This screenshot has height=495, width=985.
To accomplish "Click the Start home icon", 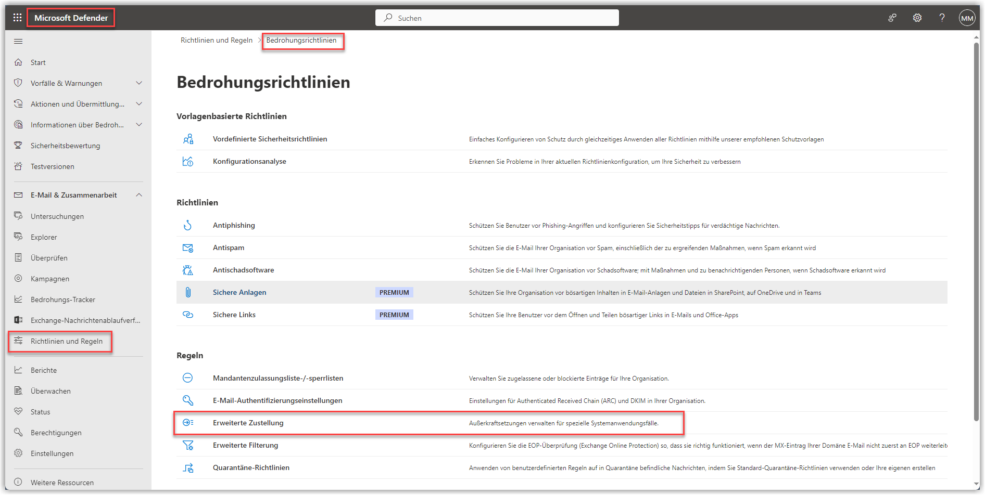I will coord(18,62).
